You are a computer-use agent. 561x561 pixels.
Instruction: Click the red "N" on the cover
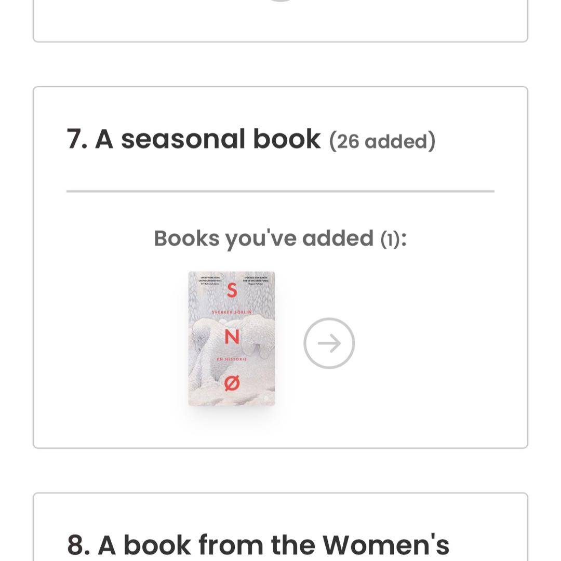(x=232, y=338)
